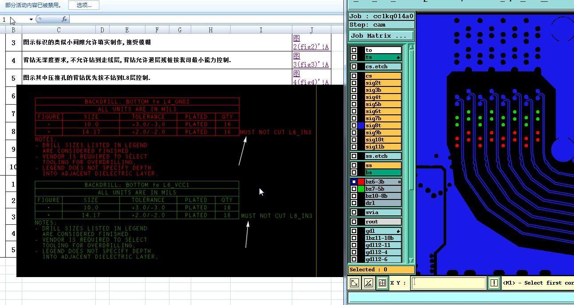
Task: Click the cell starting 背钻无深度要求
Action: pyautogui.click(x=157, y=60)
